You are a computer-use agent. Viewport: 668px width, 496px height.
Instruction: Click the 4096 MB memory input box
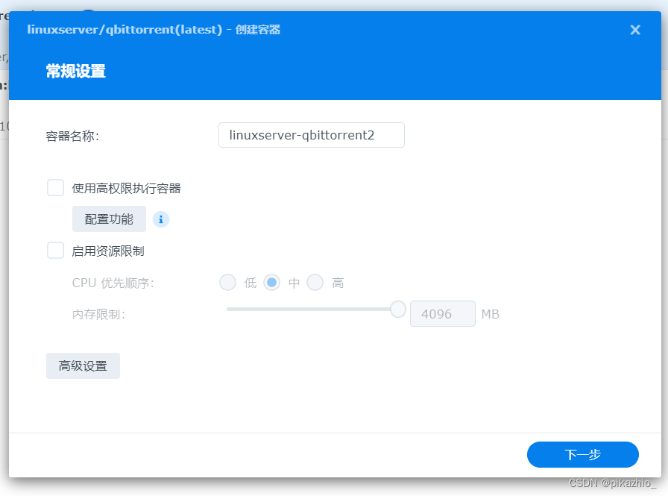(x=443, y=314)
